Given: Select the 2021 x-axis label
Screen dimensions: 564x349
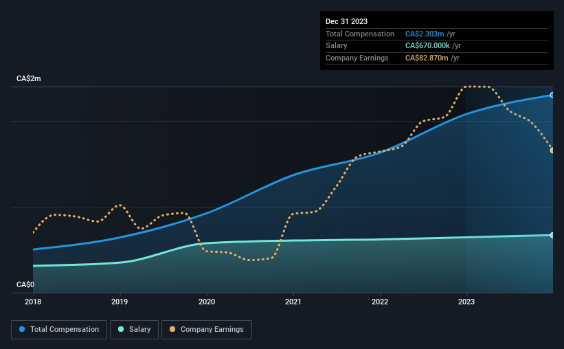Looking at the screenshot, I should (x=293, y=302).
